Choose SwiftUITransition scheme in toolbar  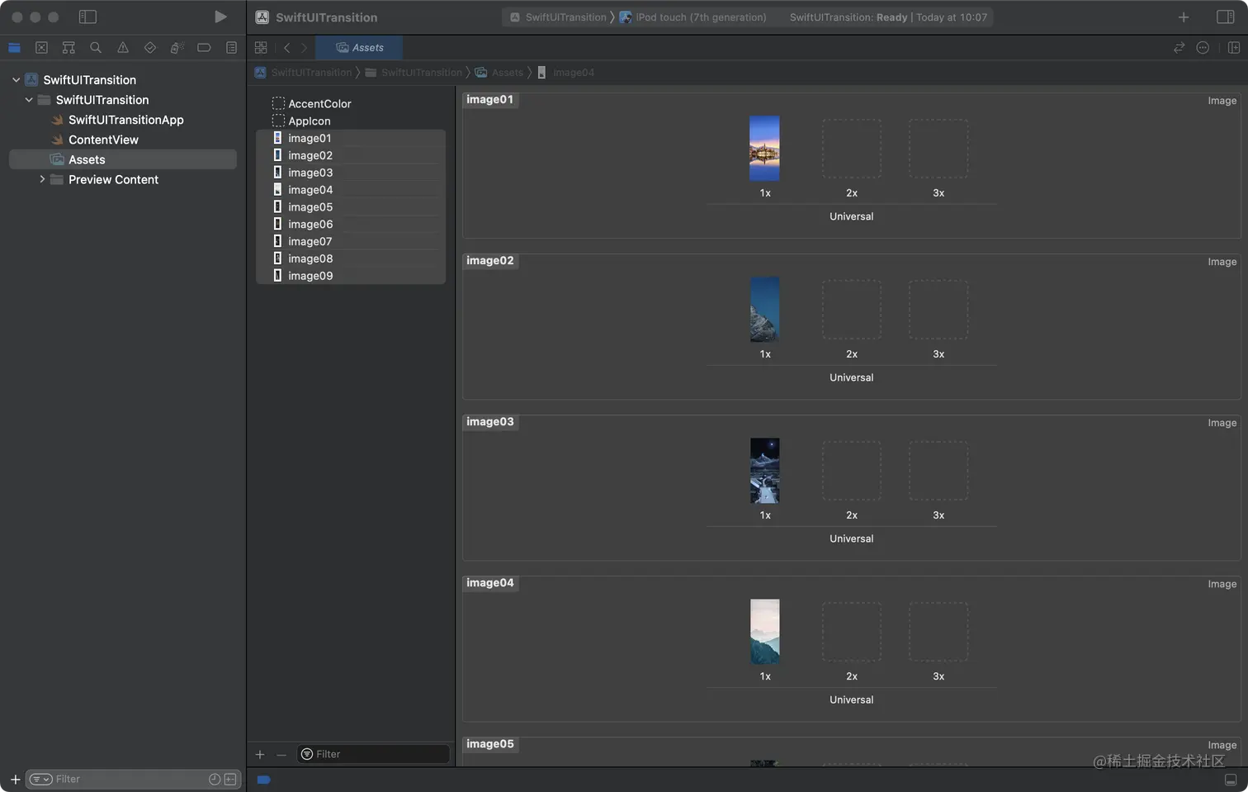click(x=558, y=17)
